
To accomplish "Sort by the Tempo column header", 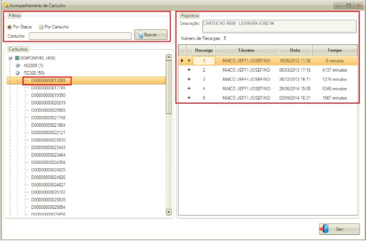I will tap(334, 50).
